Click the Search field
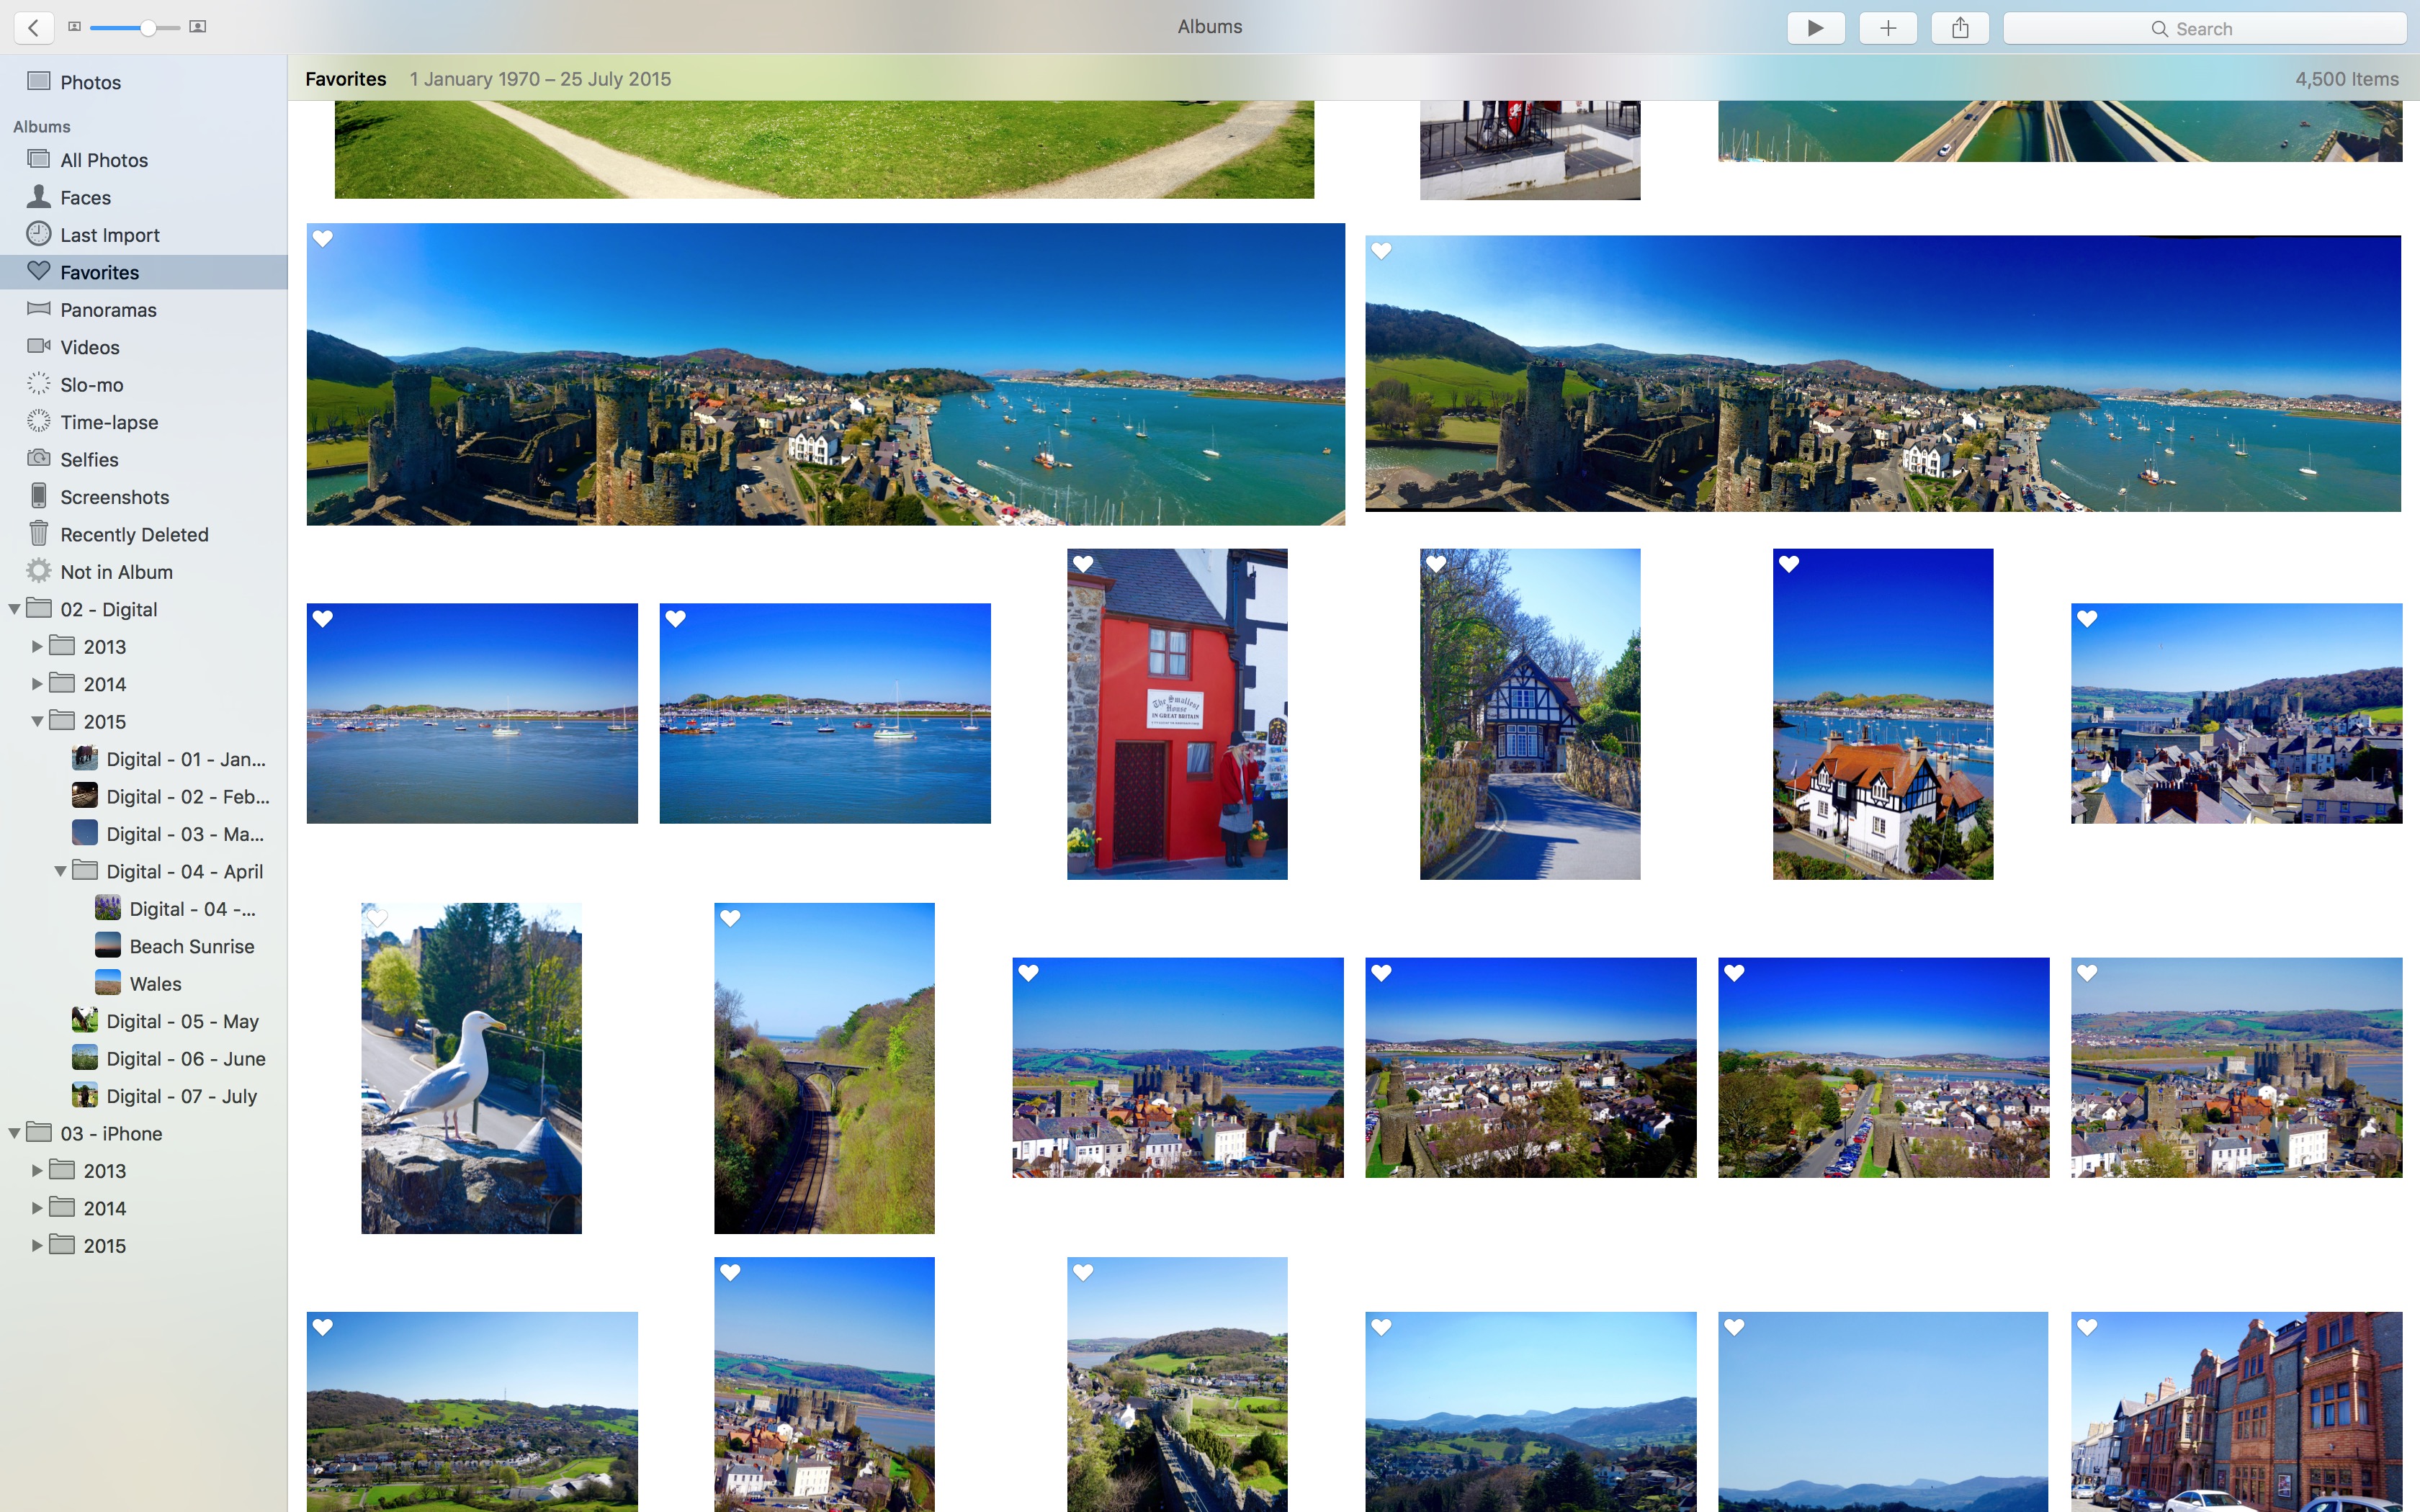This screenshot has height=1512, width=2420. (x=2204, y=28)
